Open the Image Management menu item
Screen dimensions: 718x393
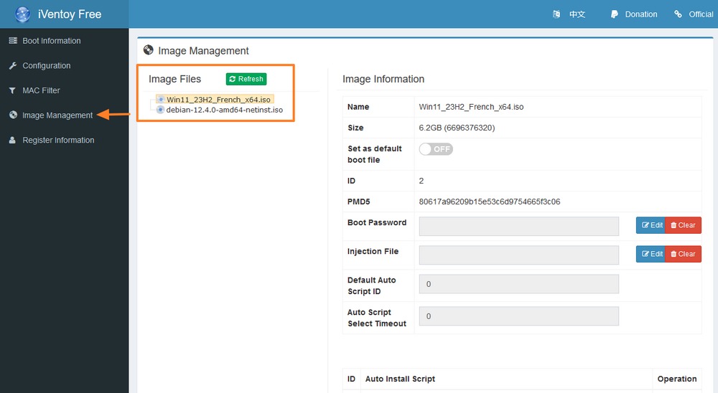(57, 115)
